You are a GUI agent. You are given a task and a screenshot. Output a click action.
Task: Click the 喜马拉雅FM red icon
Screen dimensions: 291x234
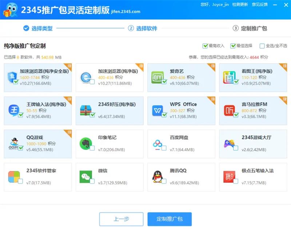click(x=230, y=111)
